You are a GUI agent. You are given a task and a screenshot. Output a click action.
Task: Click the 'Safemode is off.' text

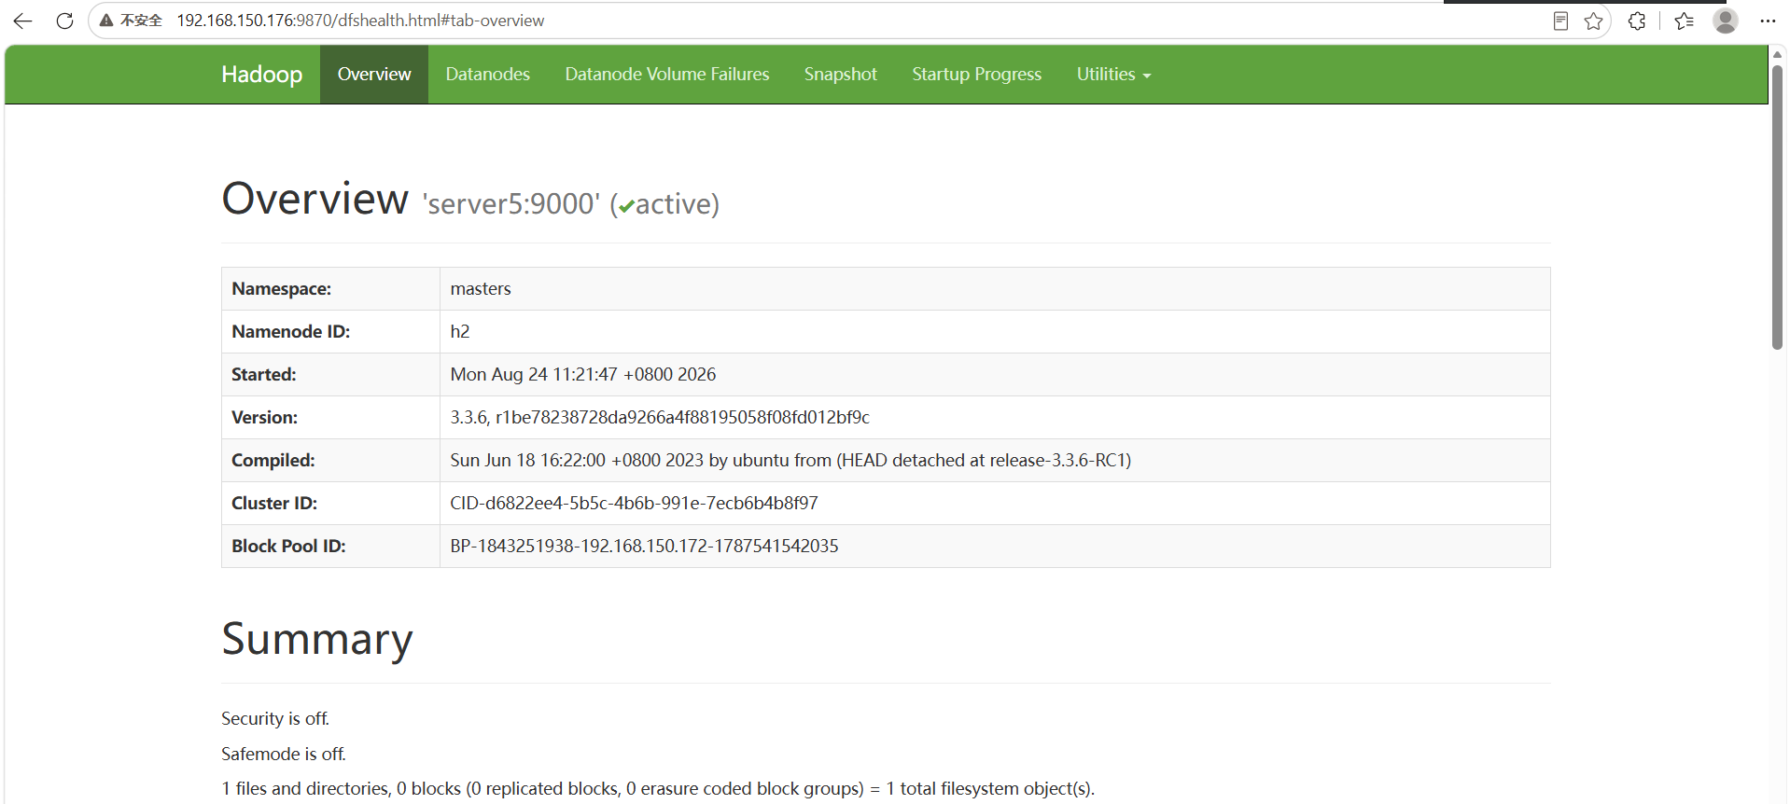click(x=284, y=754)
